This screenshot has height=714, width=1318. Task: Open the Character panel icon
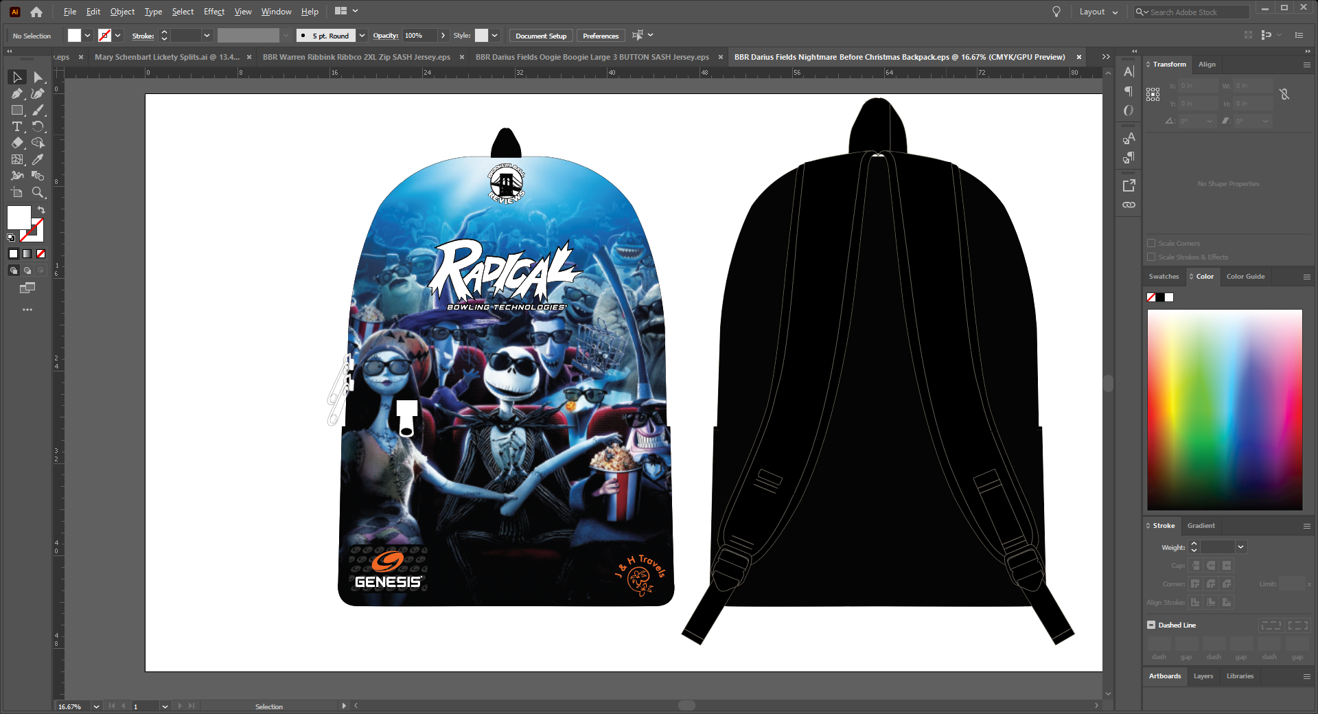click(1129, 71)
